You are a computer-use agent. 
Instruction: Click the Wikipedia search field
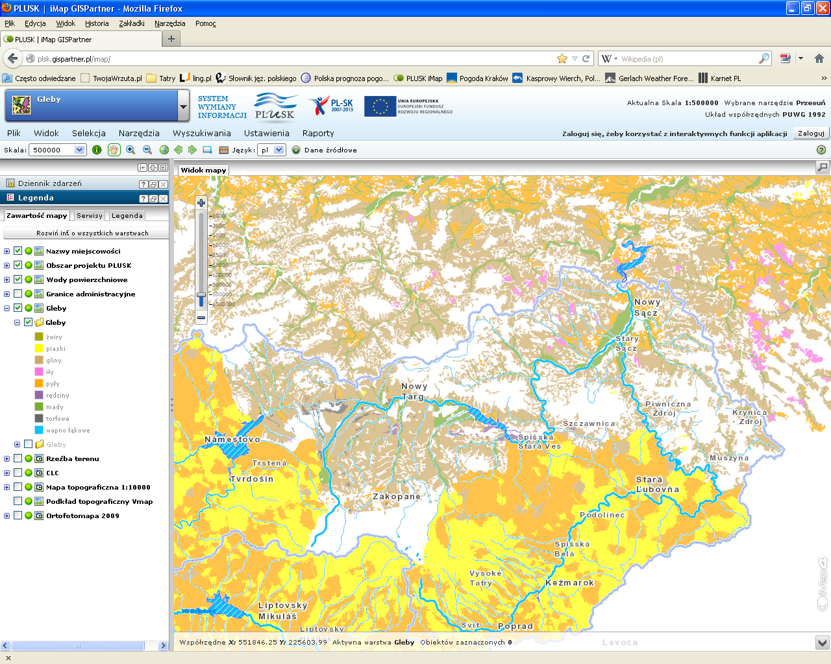click(x=688, y=58)
